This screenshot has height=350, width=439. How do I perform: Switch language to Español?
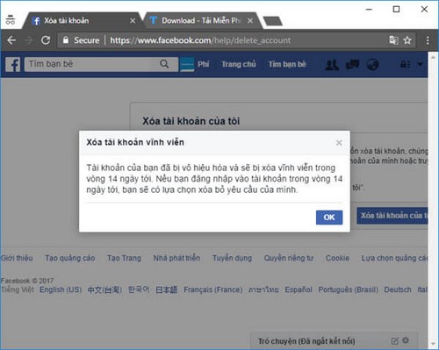point(299,289)
